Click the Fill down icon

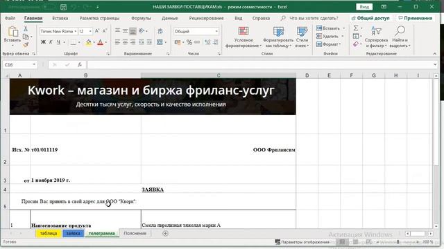(x=356, y=36)
